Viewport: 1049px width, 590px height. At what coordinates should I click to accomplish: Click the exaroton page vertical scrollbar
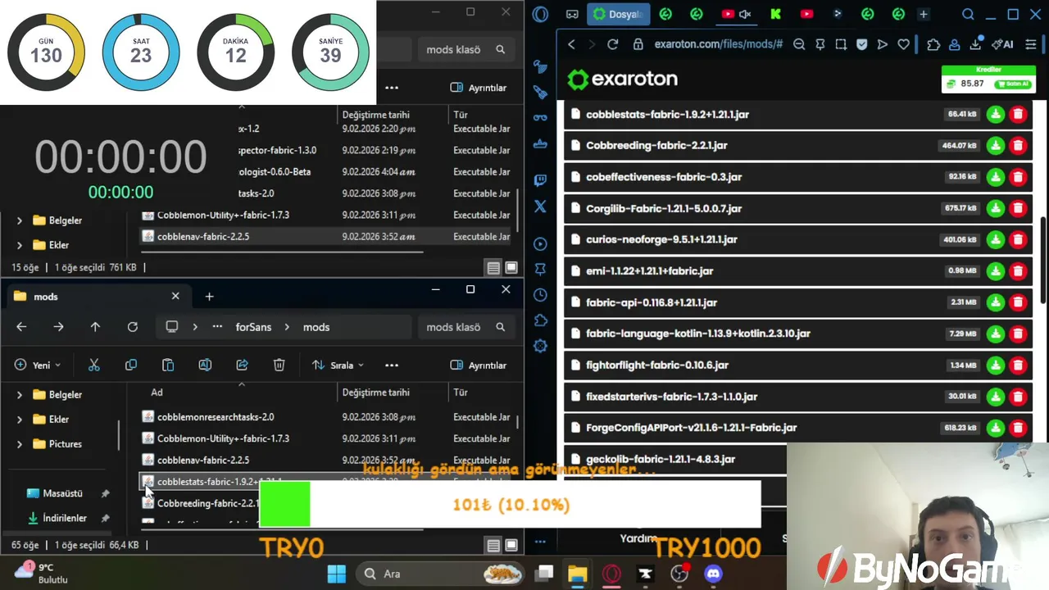coord(1043,261)
